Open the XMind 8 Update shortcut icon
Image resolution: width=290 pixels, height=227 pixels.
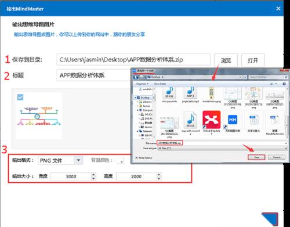point(212,120)
